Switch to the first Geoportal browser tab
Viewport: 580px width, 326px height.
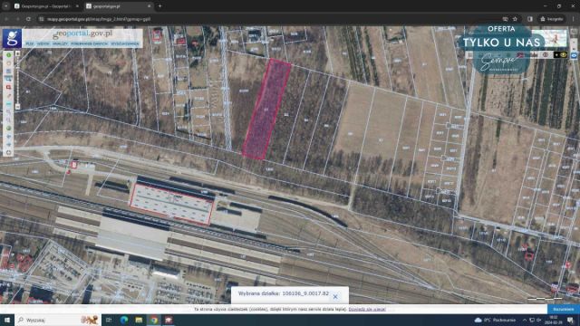[46, 6]
